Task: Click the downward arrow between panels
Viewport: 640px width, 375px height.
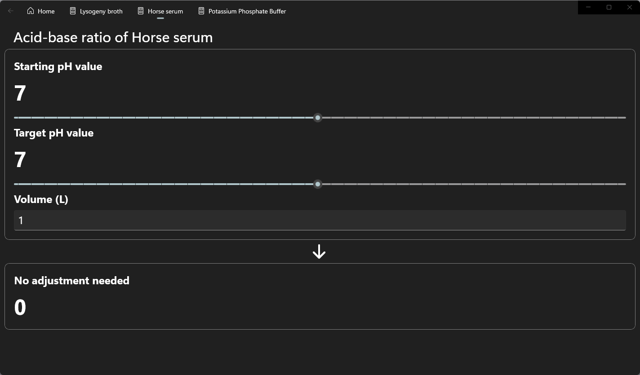Action: click(319, 251)
